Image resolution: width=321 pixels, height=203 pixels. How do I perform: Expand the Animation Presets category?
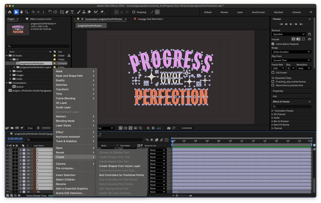pyautogui.click(x=273, y=111)
